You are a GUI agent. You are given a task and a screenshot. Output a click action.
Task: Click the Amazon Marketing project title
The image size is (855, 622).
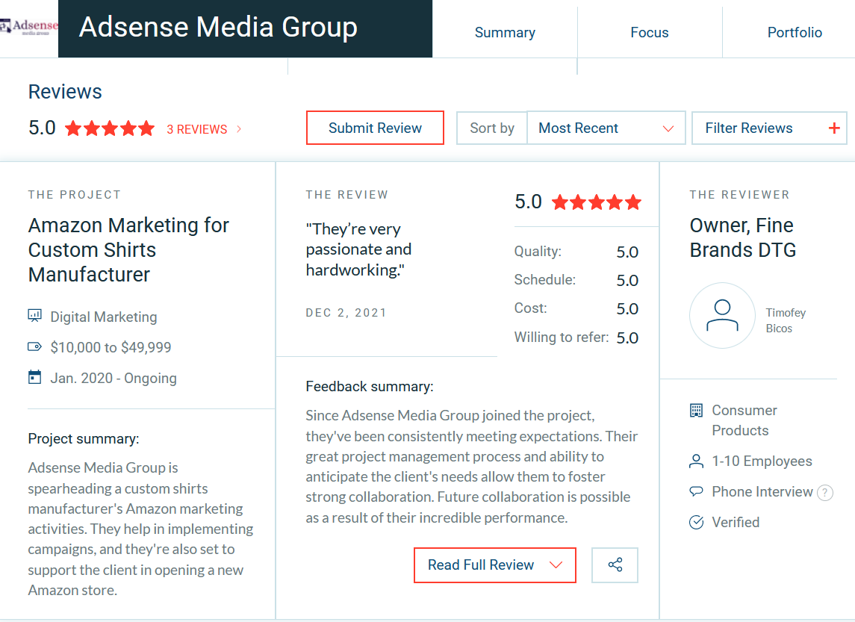(x=128, y=249)
